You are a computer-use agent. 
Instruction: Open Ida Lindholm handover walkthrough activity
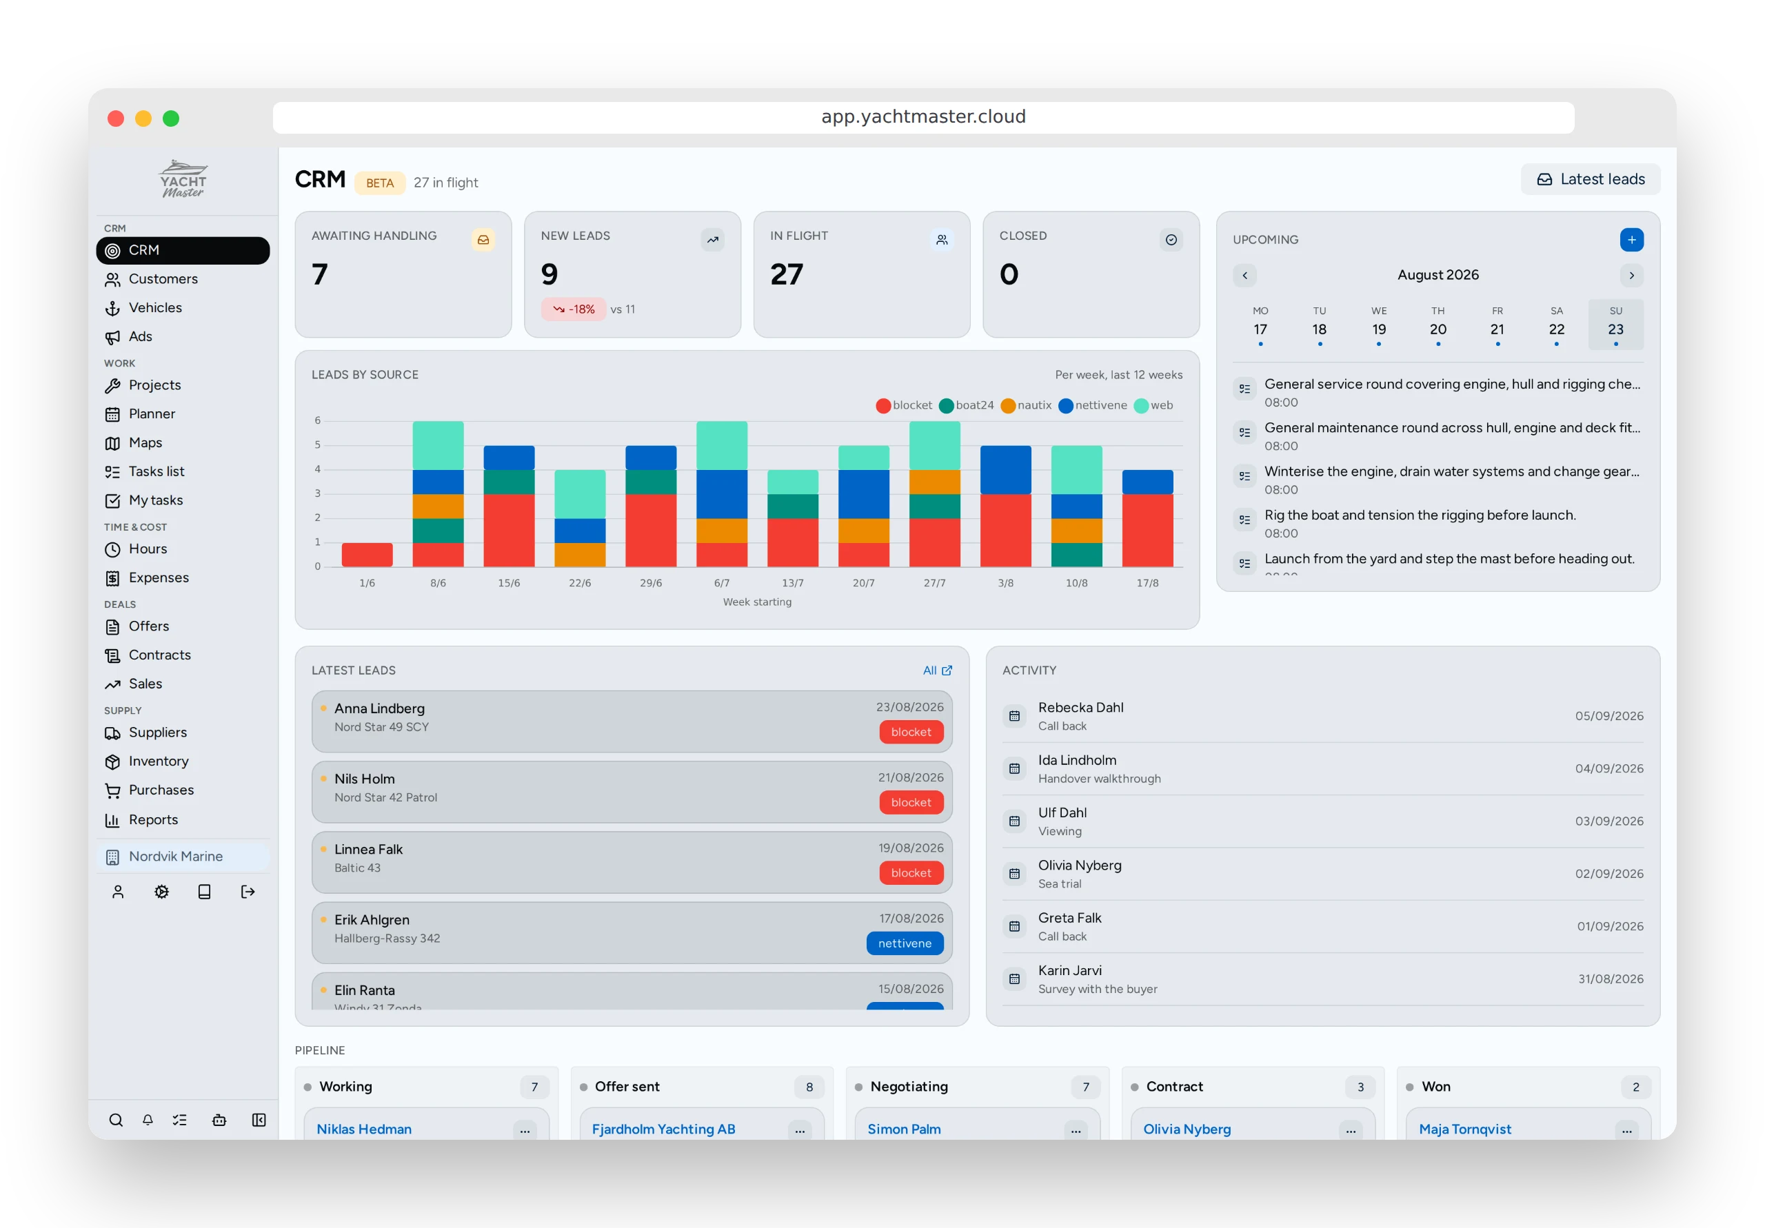point(1322,769)
